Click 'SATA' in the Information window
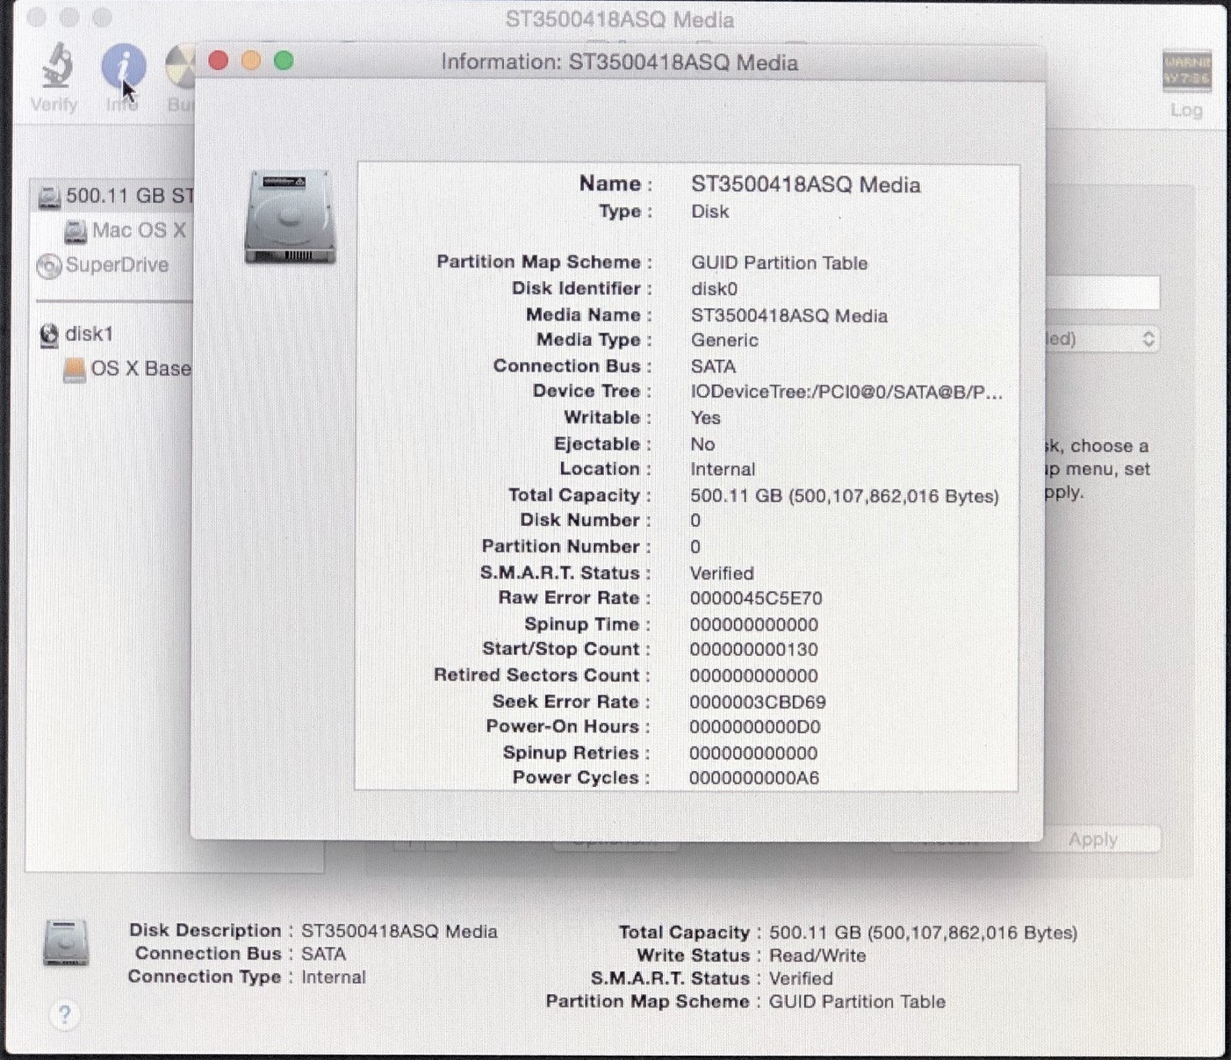1231x1060 pixels. coord(713,366)
